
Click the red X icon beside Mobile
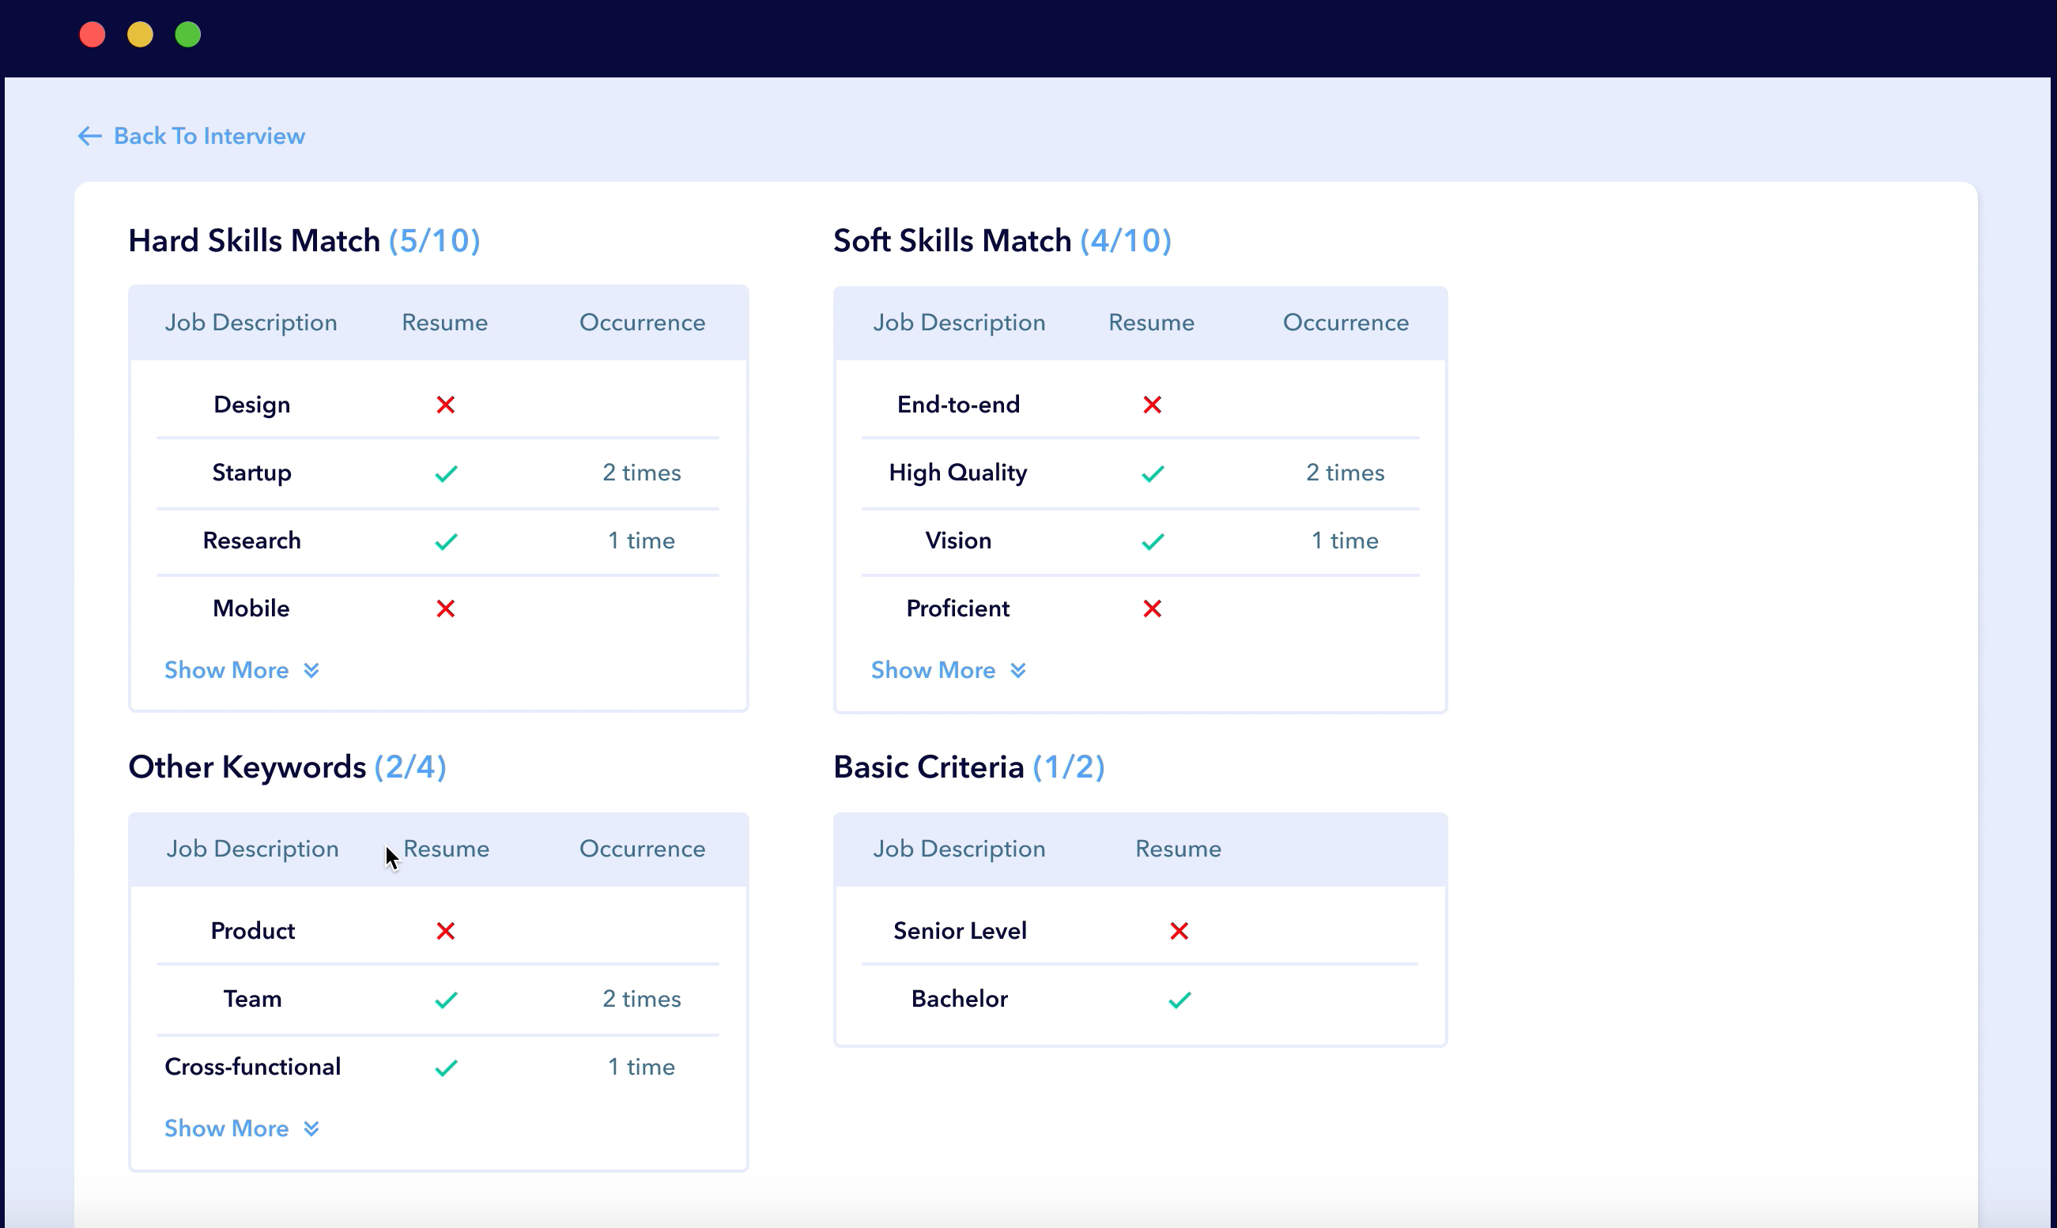(445, 608)
